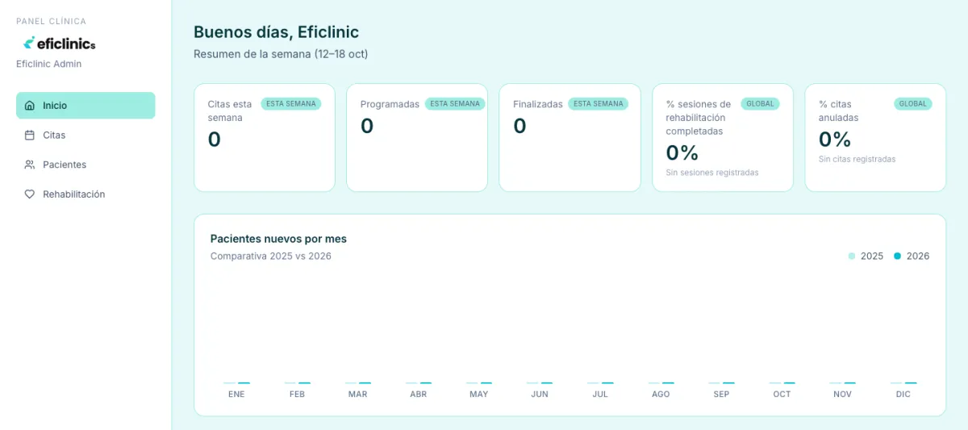
Task: Click the people icon beside Pacientes
Action: click(30, 165)
